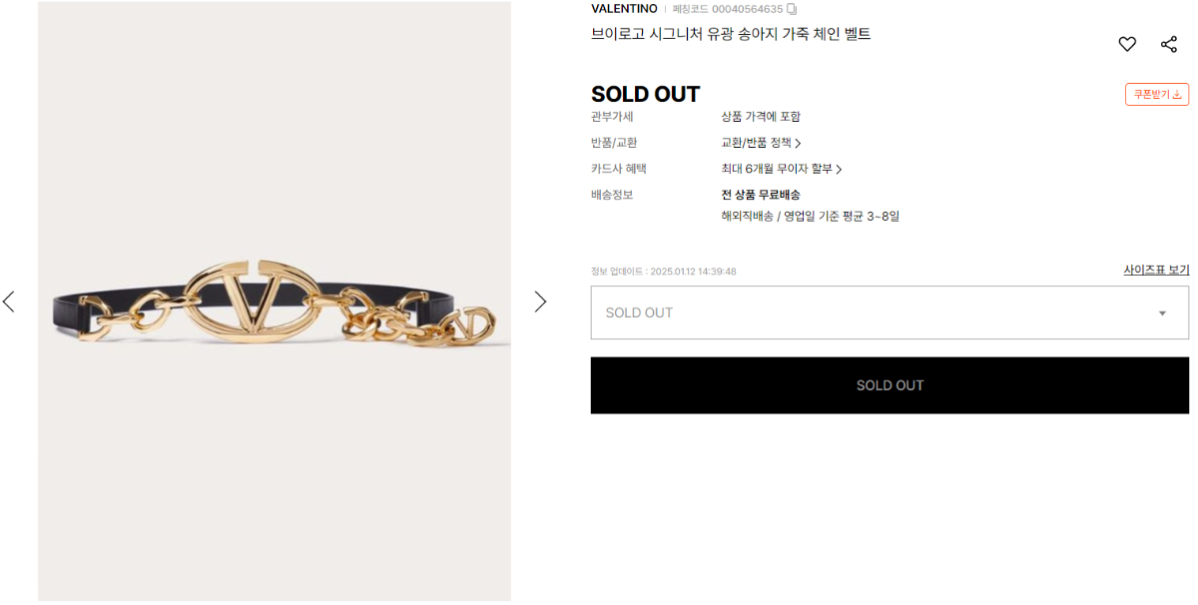Click the 상품 가격에 포함 tax text
The height and width of the screenshot is (605, 1198).
(x=761, y=117)
